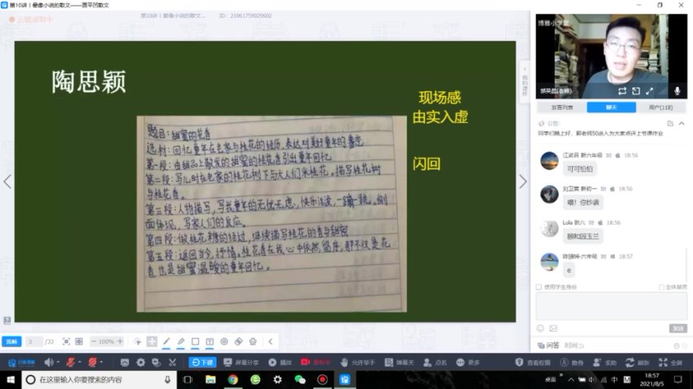The image size is (693, 389).
Task: Collapse the whiteboard toolbar with chevron
Action: point(270,342)
